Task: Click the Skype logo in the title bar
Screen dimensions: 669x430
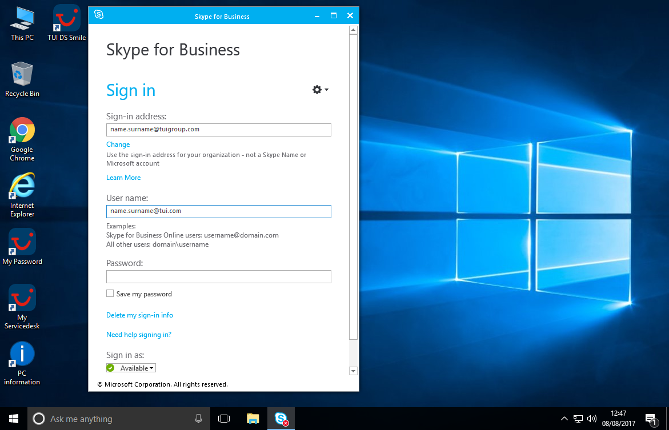Action: 99,15
